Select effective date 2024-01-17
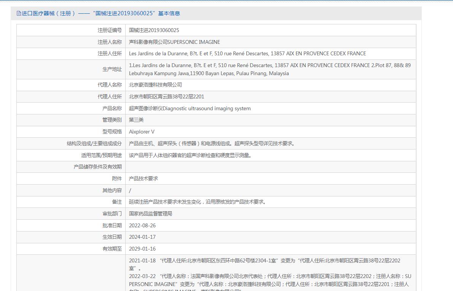Screen dimensions: 453x291 [x=142, y=237]
